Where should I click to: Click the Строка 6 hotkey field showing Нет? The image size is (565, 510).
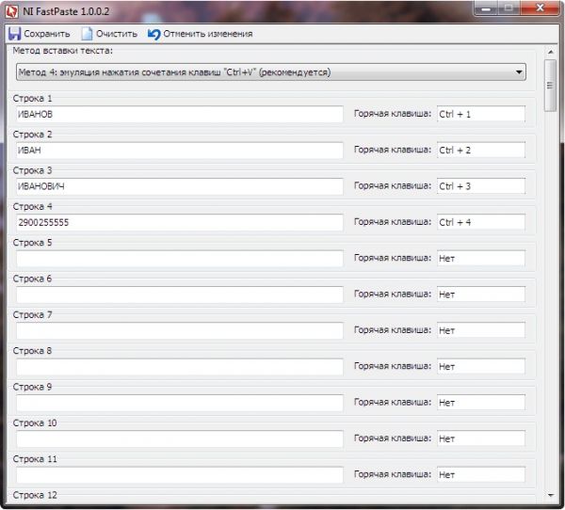[x=481, y=294]
